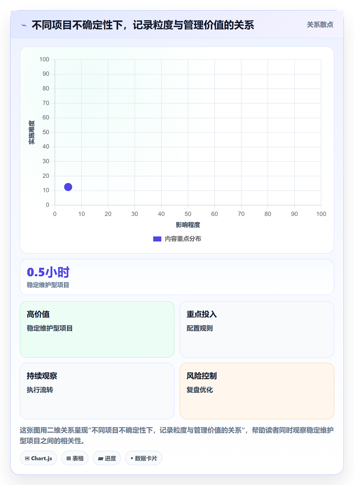Click the grid icon in 表格 tag
Viewport: 354px width, 485px height.
pos(69,458)
